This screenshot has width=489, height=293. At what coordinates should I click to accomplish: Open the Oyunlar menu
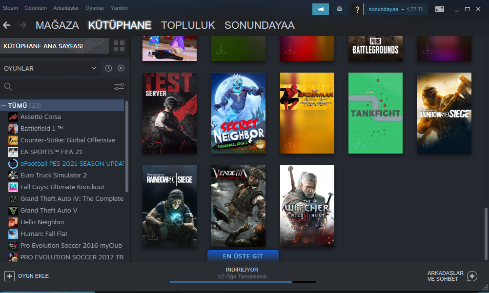click(95, 8)
